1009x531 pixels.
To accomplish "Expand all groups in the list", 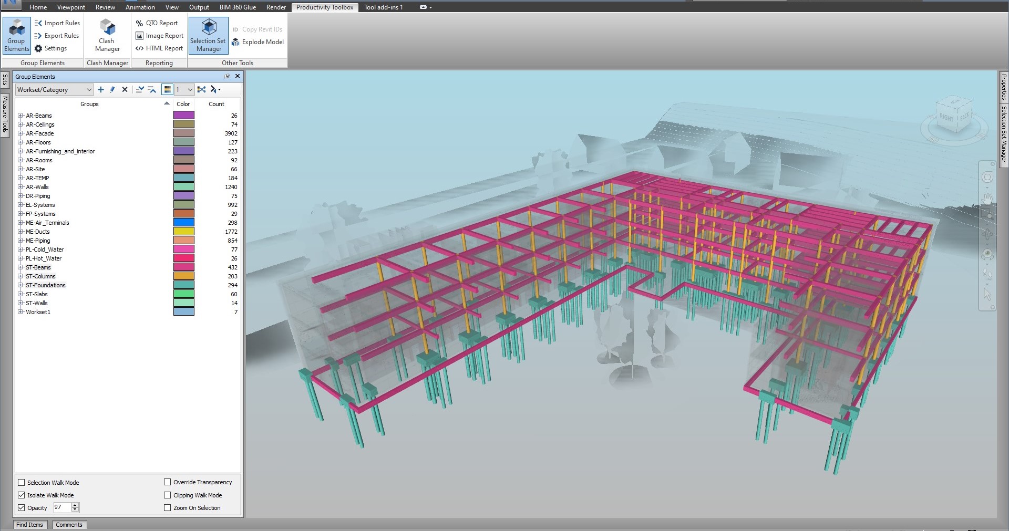I will click(140, 90).
